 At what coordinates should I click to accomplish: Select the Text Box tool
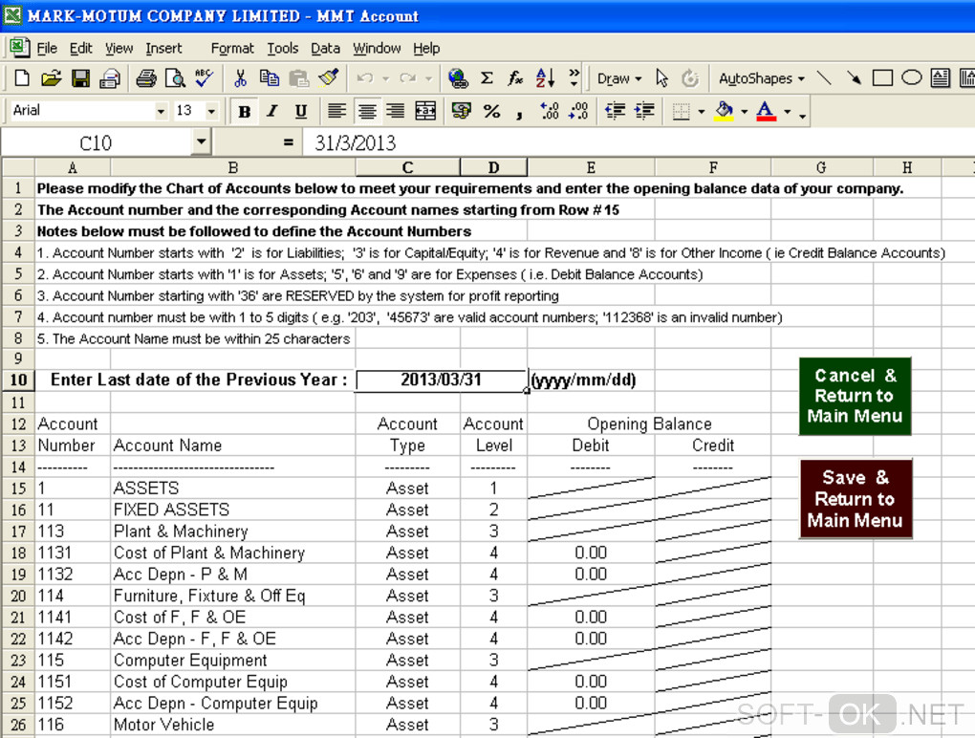click(x=941, y=78)
